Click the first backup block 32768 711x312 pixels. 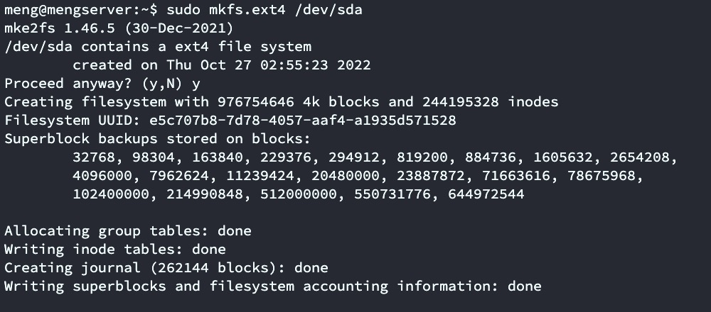pos(94,157)
